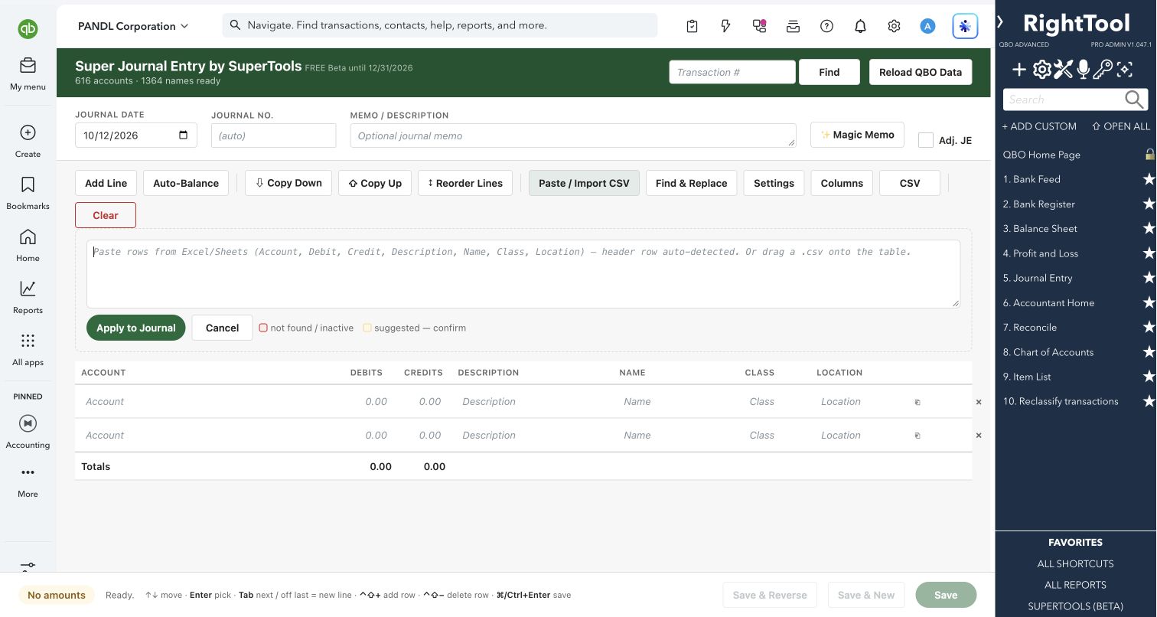
Task: Open ALL REPORTS in RightTool
Action: click(1075, 585)
